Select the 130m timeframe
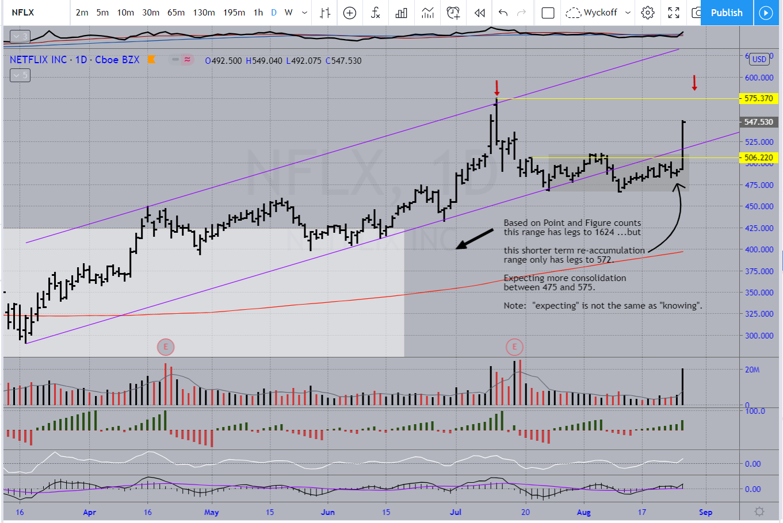The image size is (783, 523). pos(204,13)
